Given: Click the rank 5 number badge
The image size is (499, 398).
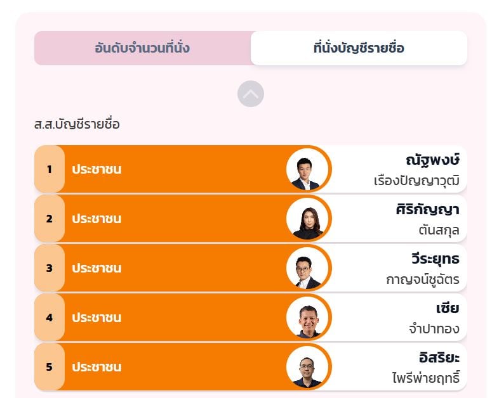Looking at the screenshot, I should tap(50, 368).
